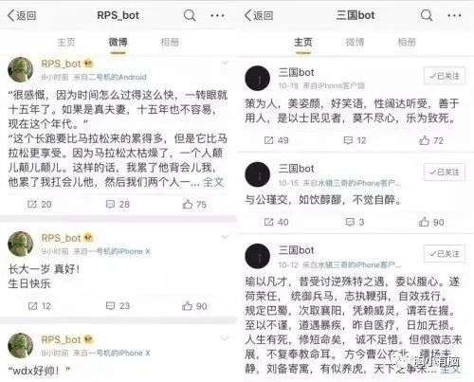
Task: Expand dropdown arrow on birthday RPS_bot post
Action: tap(225, 237)
